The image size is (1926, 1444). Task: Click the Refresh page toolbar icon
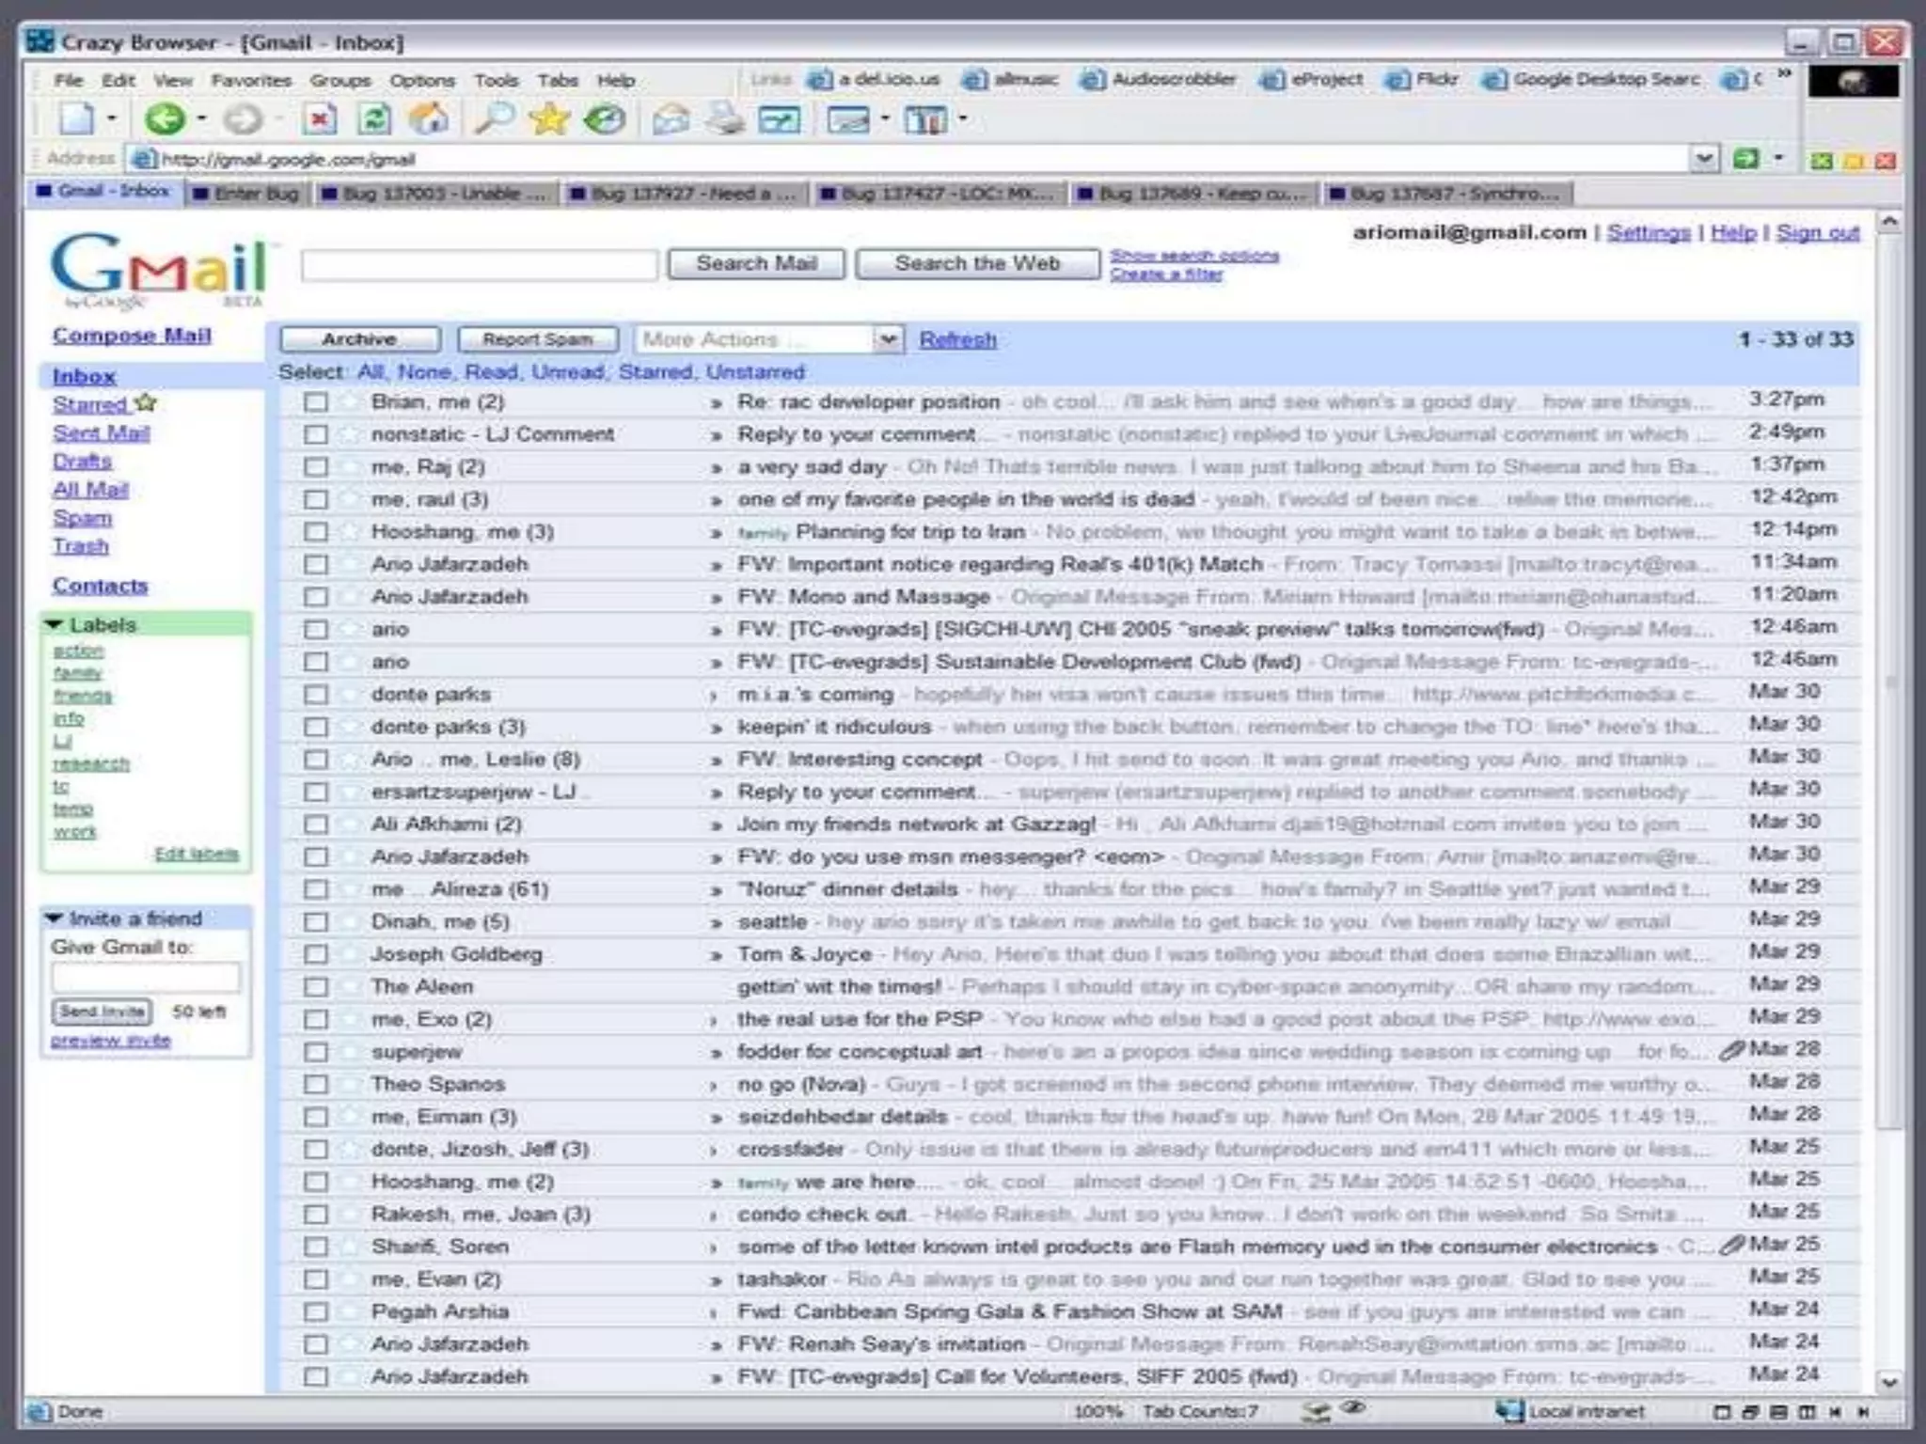(x=374, y=119)
